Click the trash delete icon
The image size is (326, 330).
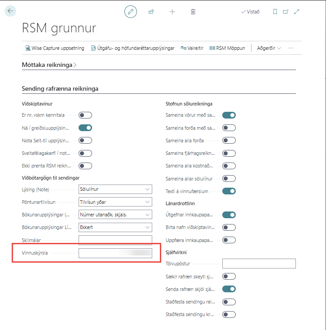pos(193,12)
